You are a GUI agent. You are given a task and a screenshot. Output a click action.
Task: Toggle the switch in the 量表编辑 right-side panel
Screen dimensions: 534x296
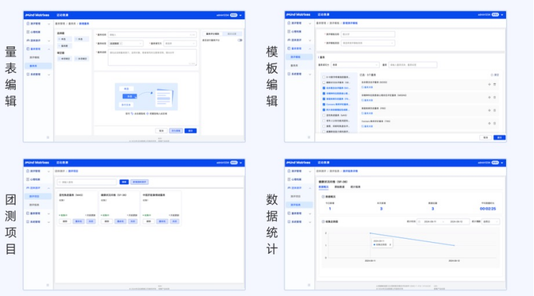pos(240,40)
